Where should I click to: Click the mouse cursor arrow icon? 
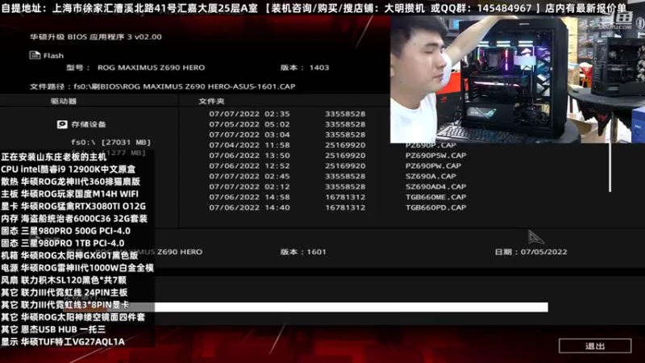click(536, 237)
